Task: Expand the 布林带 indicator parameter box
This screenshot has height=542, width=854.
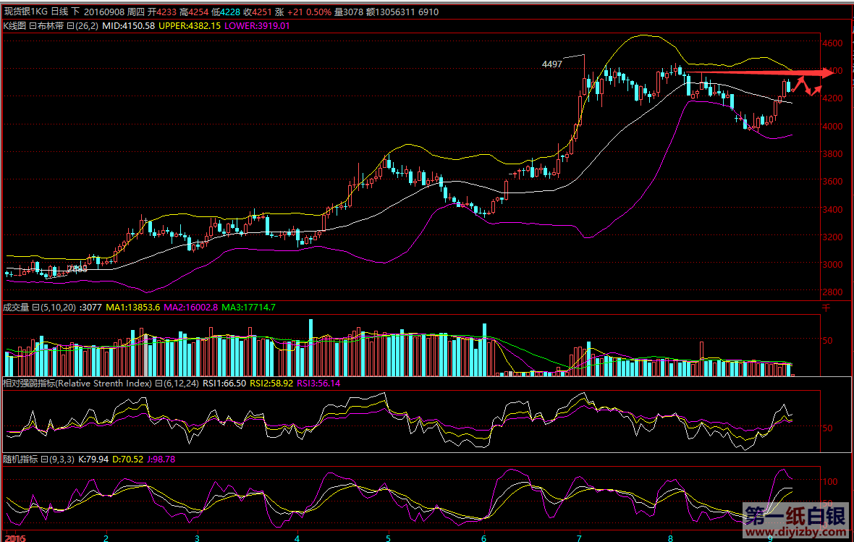Action: 70,25
